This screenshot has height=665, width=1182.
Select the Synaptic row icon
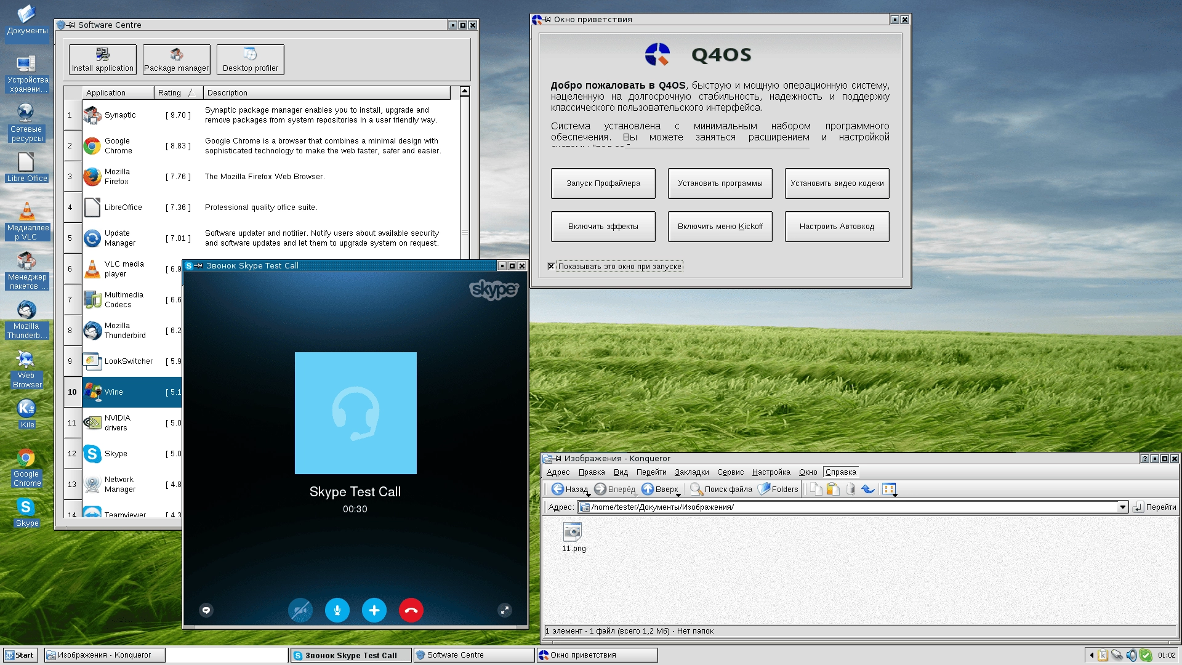click(92, 115)
